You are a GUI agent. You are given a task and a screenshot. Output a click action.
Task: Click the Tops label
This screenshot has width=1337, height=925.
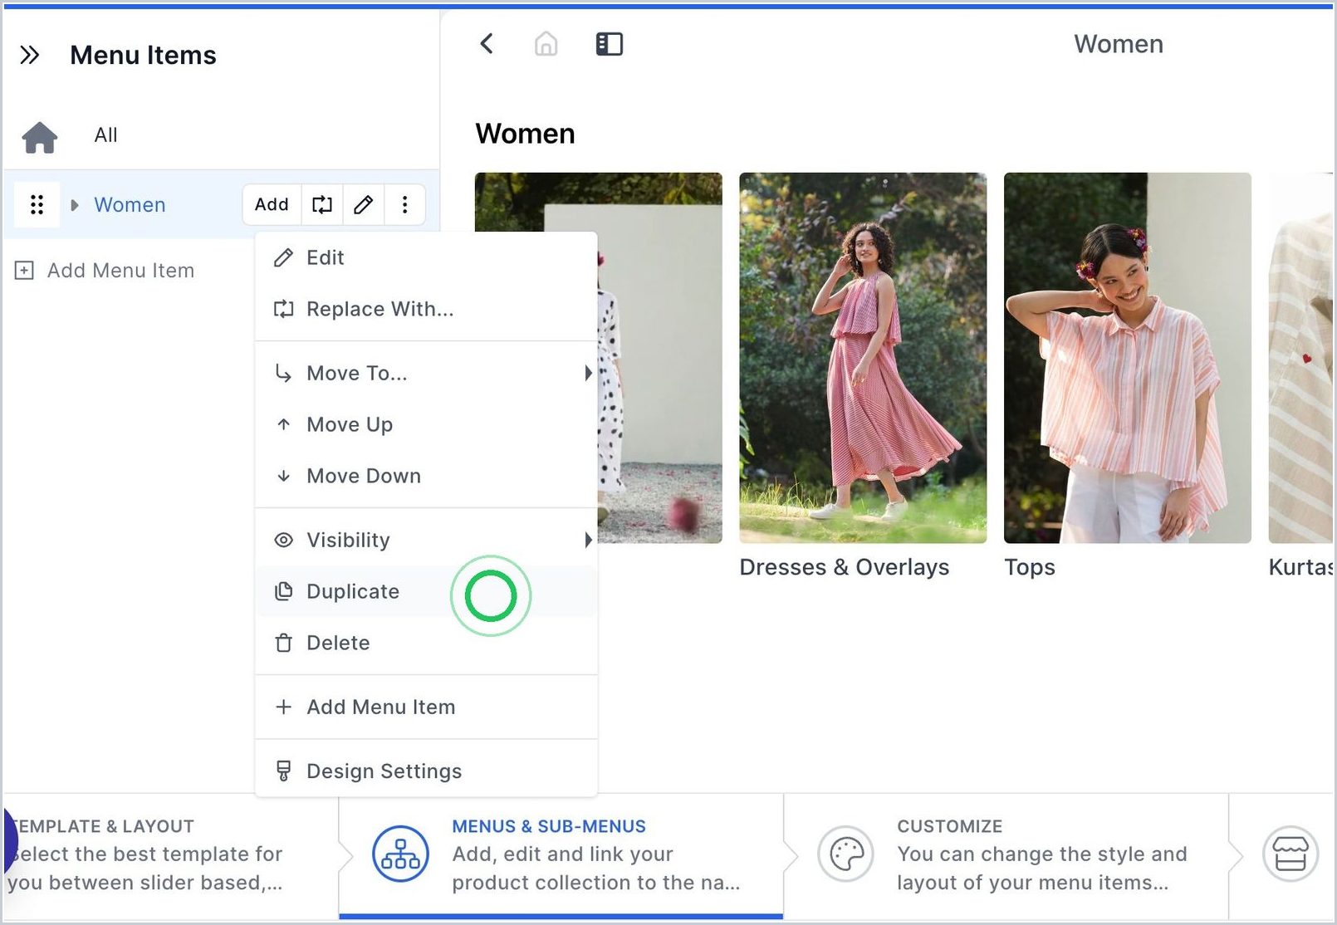1030,567
